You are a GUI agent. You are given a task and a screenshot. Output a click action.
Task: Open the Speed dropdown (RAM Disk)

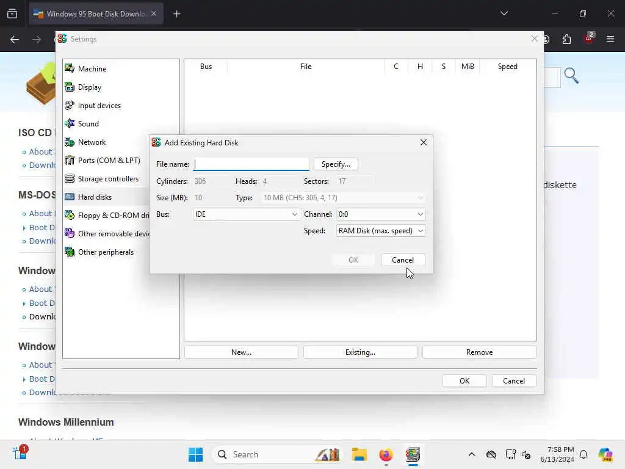click(381, 230)
